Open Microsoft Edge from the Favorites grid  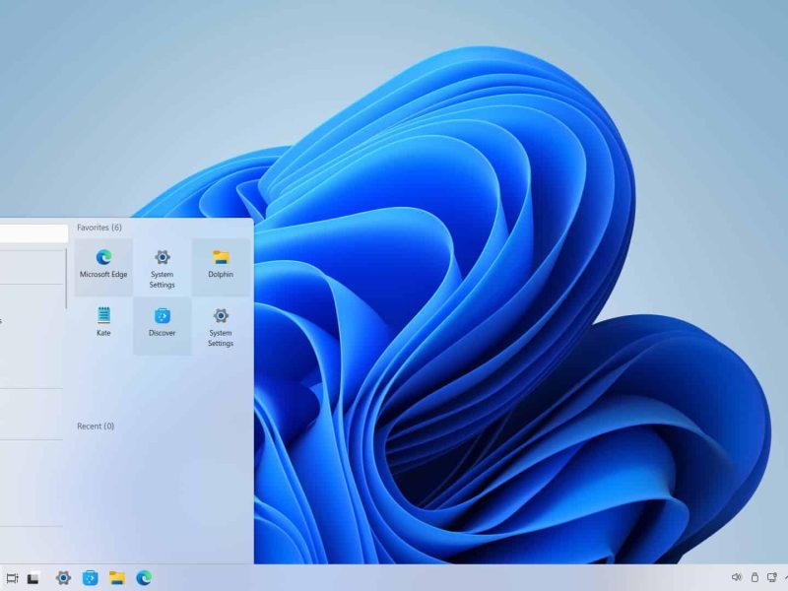103,267
